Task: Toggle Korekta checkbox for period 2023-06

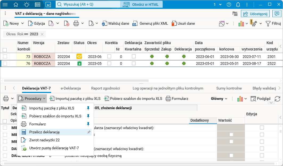Action: click(x=109, y=56)
